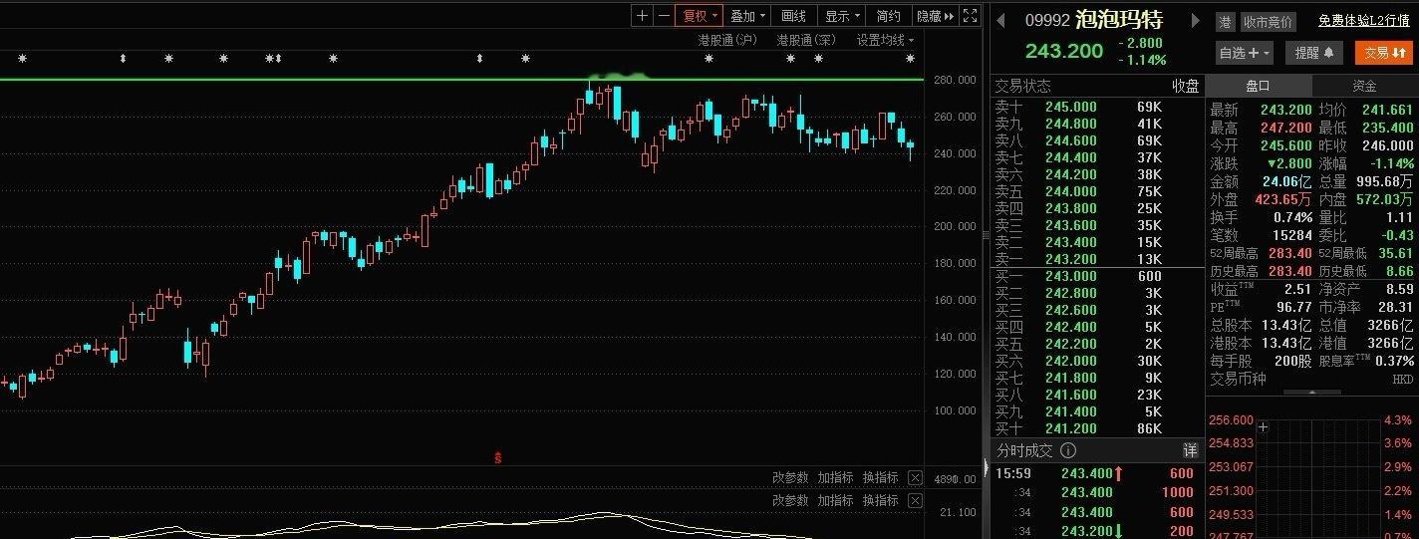Hide side panel with 隐藏 button

click(936, 16)
